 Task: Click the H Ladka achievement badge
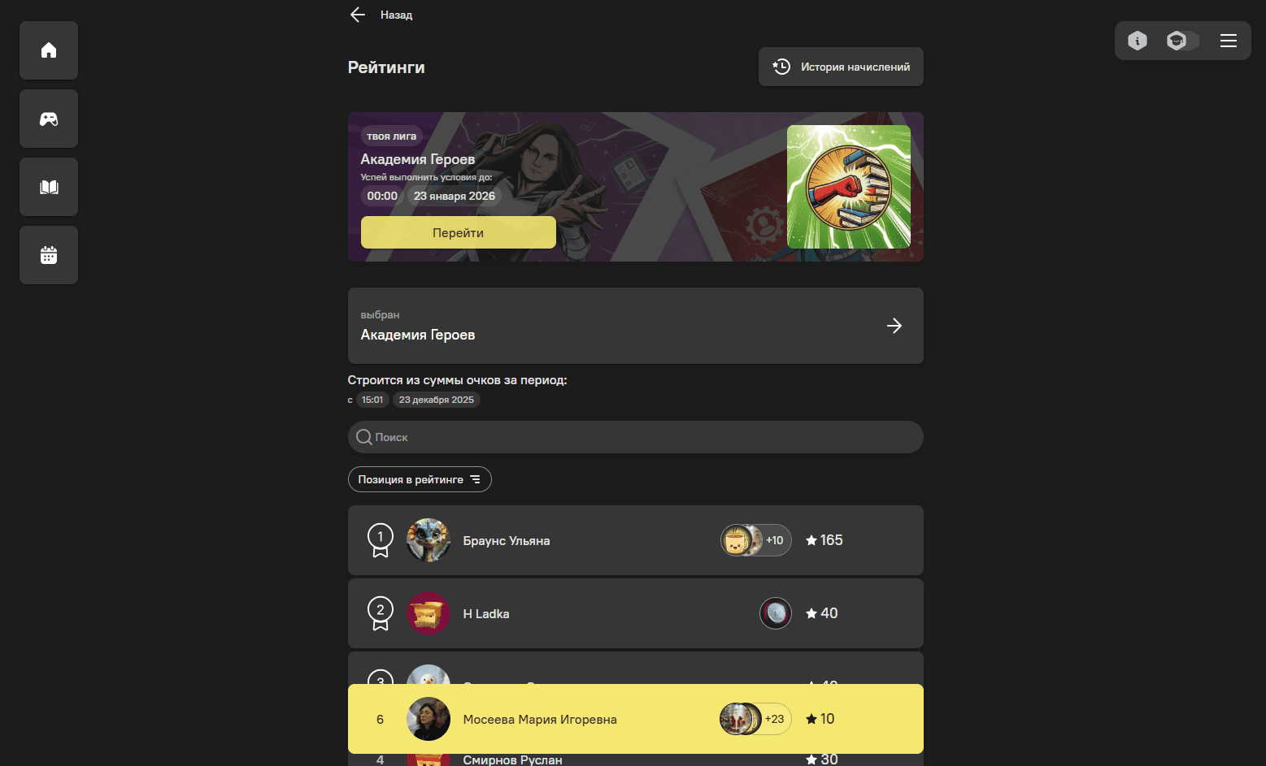tap(776, 613)
